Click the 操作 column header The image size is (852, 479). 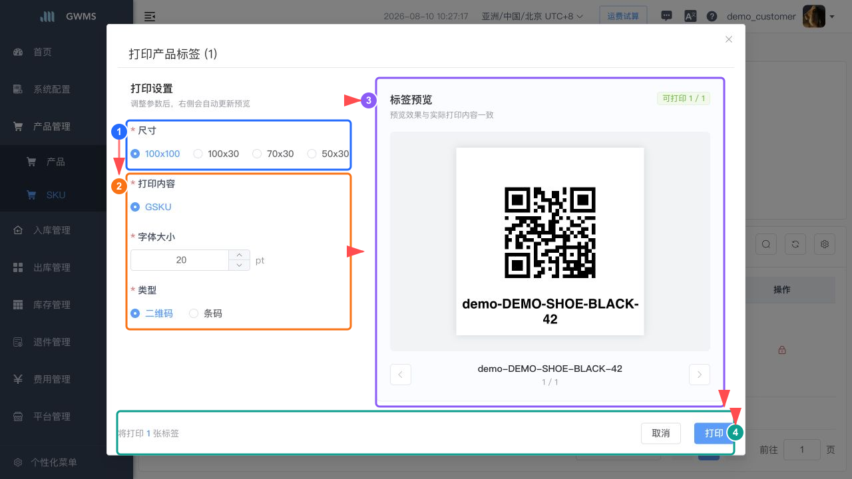782,290
